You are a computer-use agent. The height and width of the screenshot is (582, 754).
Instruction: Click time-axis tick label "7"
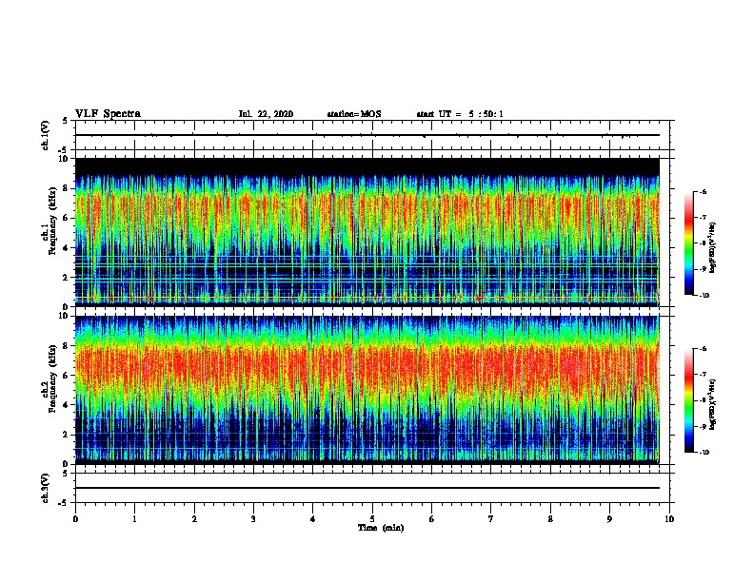point(491,519)
